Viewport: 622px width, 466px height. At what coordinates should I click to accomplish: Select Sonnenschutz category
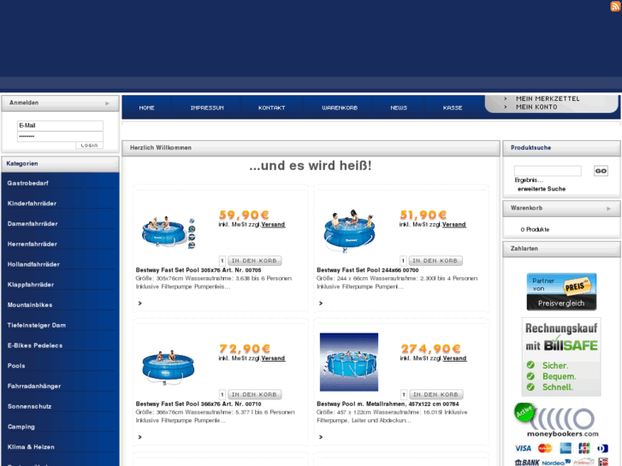pyautogui.click(x=29, y=406)
